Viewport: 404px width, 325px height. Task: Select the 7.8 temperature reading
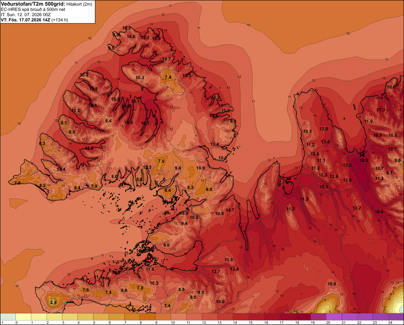click(x=17, y=183)
